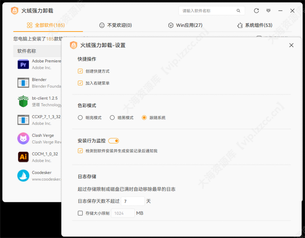Screen dimensions: 305x238
Task: Minimize the main uninstaller window
Action: point(280,11)
